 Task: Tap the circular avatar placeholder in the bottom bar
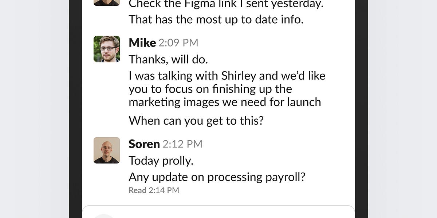click(104, 216)
